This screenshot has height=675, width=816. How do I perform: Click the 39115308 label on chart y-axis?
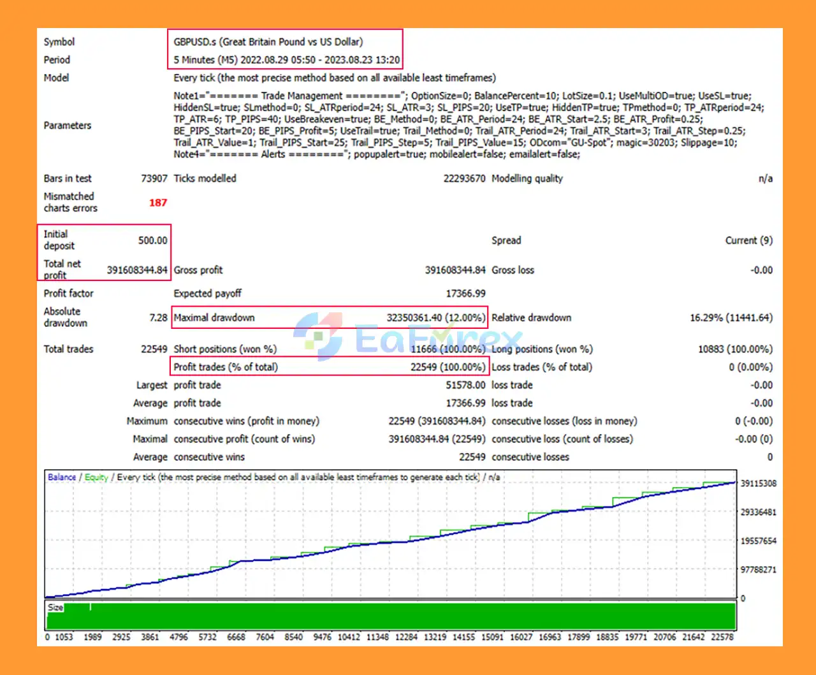point(758,484)
